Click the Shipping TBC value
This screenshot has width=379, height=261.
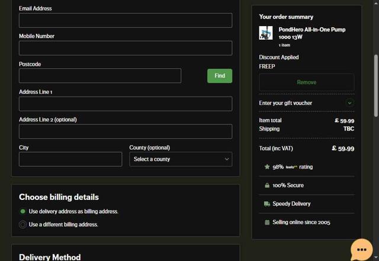pyautogui.click(x=349, y=129)
